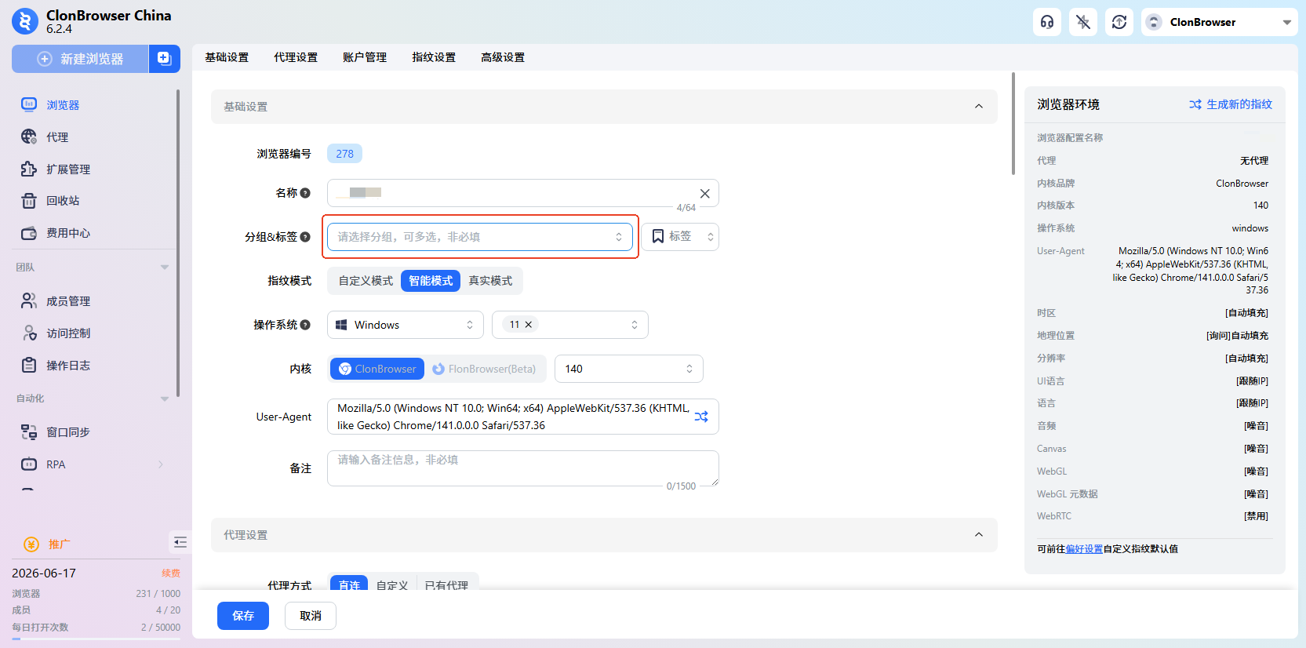Click the 新建浏览器 button
Screen dimensions: 1306x648
click(x=80, y=59)
